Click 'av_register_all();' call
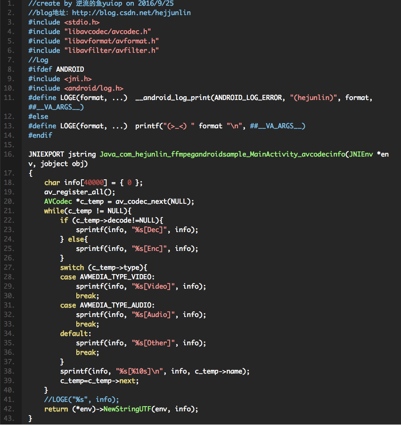This screenshot has width=401, height=425. coord(80,192)
